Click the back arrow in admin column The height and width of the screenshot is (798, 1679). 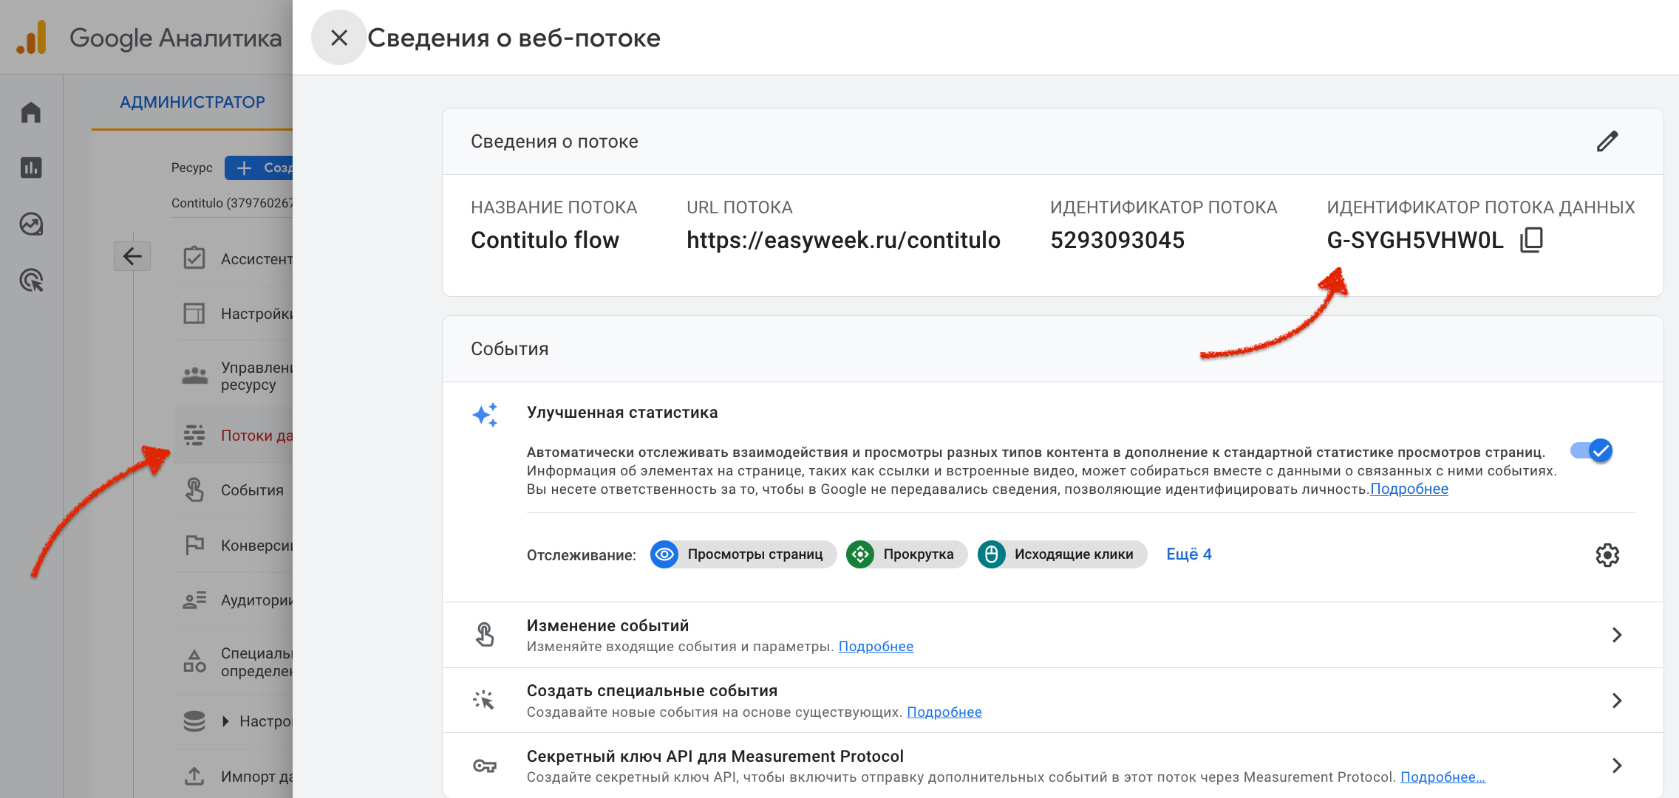[x=132, y=256]
